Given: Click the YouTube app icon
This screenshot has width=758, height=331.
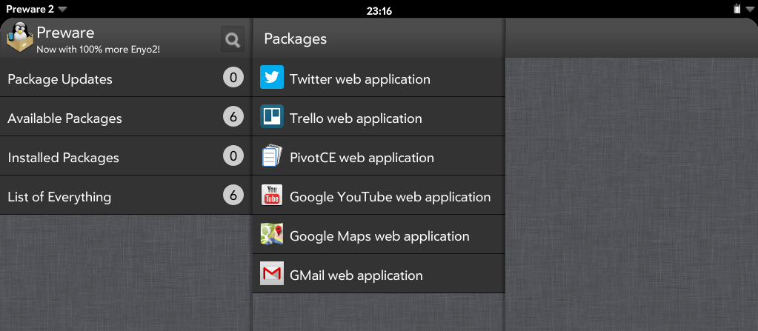Looking at the screenshot, I should (x=272, y=195).
